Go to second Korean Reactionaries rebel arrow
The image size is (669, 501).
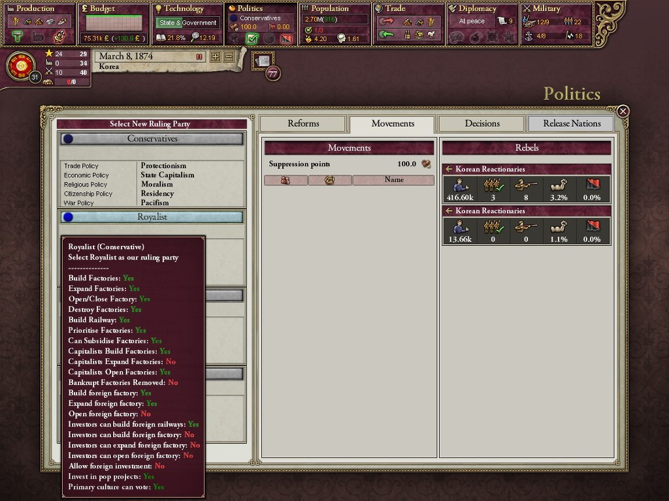coord(448,211)
